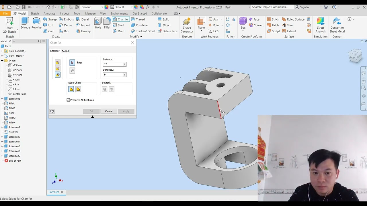The width and height of the screenshot is (367, 206).
Task: Select the Sculpt tool
Action: click(x=273, y=31)
